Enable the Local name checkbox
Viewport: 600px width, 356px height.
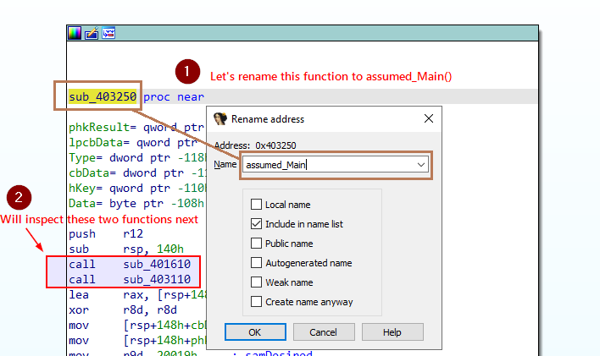256,205
